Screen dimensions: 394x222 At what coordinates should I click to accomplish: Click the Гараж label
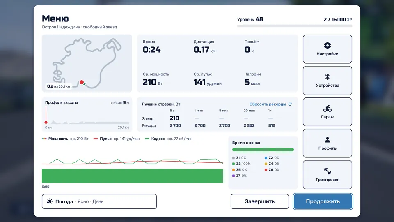[x=327, y=117]
